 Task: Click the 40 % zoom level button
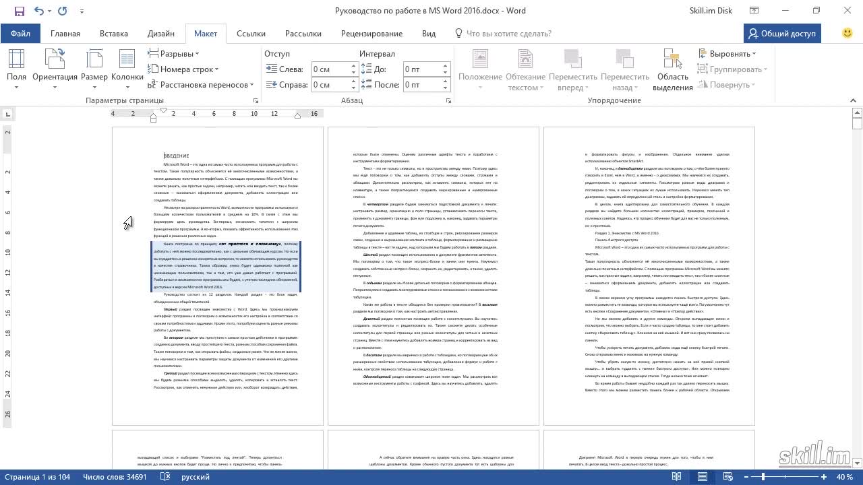(845, 477)
